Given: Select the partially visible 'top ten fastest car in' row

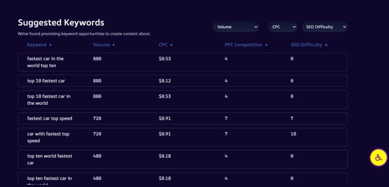Looking at the screenshot, I should [183, 179].
